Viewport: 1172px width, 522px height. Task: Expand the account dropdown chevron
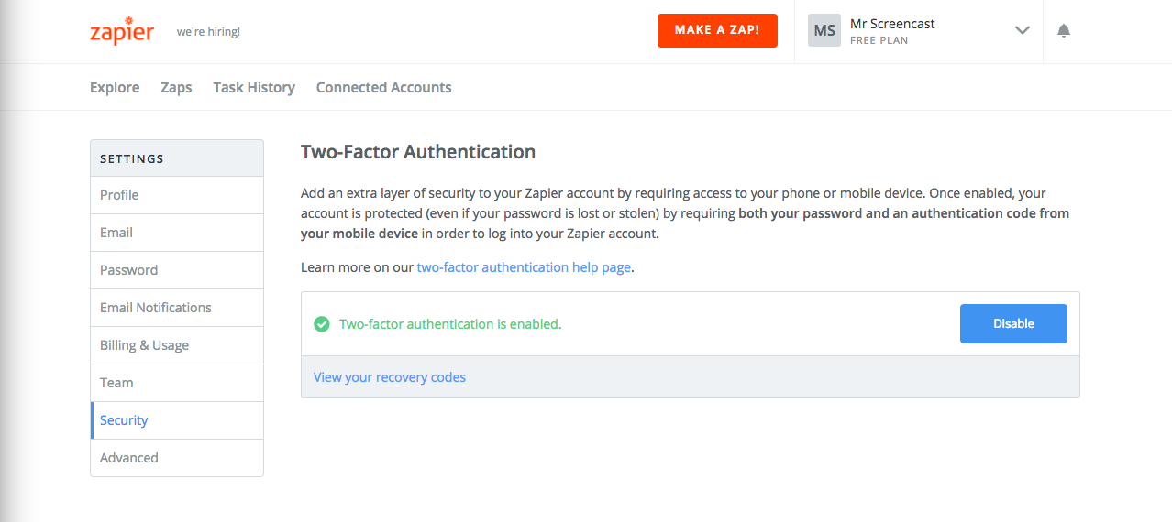[1023, 30]
